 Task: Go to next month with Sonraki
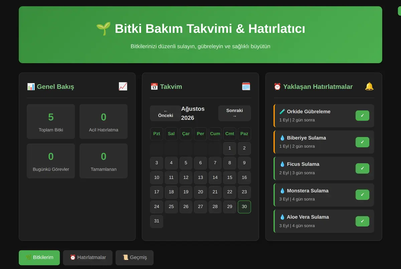coord(235,113)
